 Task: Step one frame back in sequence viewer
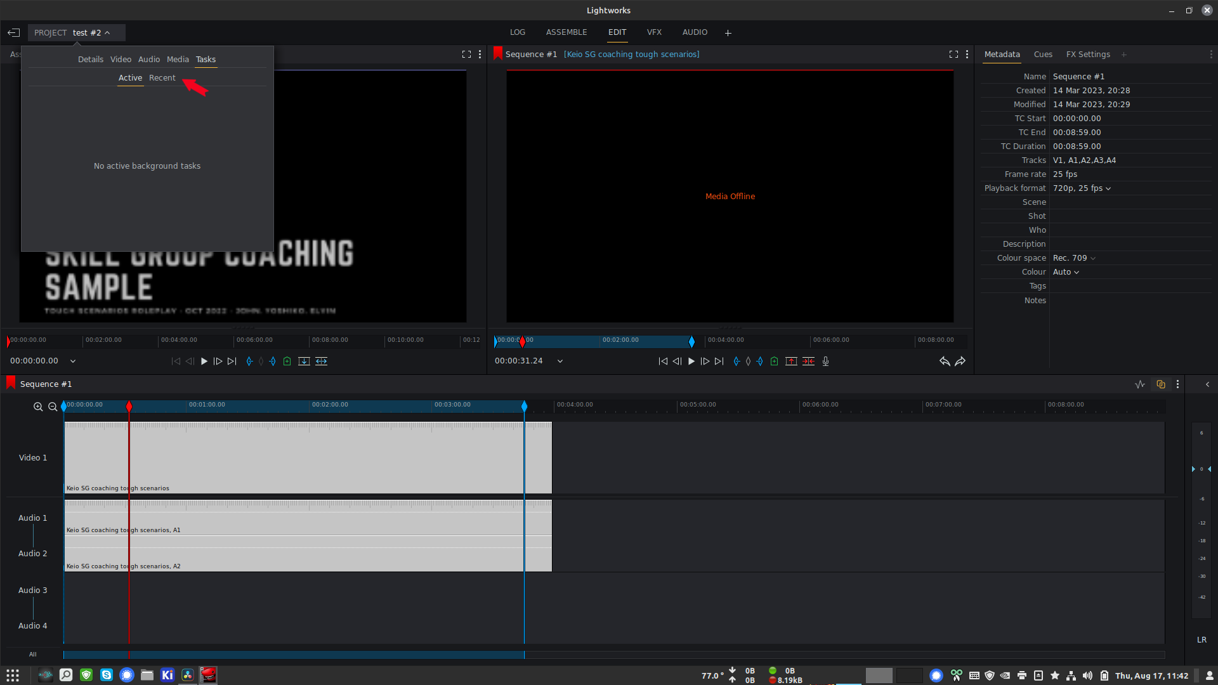coord(677,361)
